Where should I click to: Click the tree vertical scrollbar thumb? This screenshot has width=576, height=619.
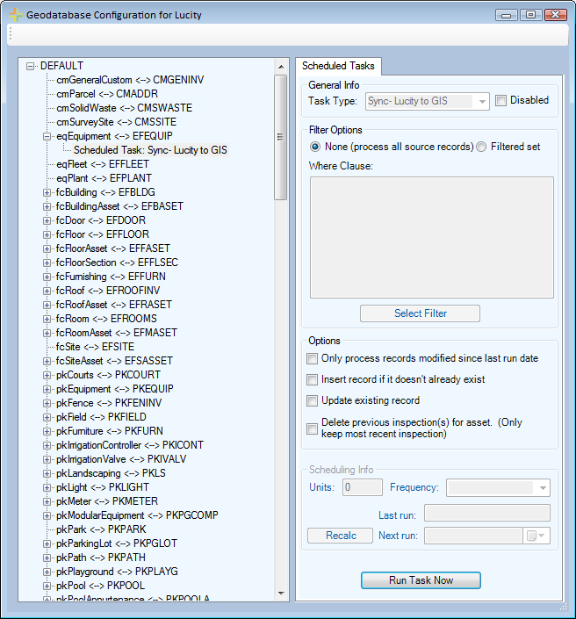coord(281,137)
